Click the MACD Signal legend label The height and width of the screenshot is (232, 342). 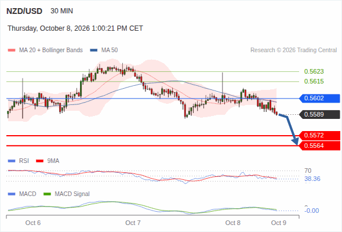[72, 194]
